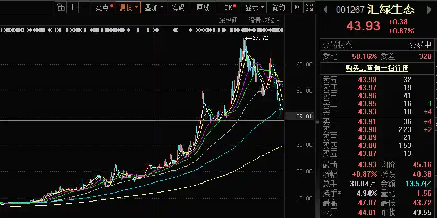Select the 买一 43.91 bid price

pos(367,121)
